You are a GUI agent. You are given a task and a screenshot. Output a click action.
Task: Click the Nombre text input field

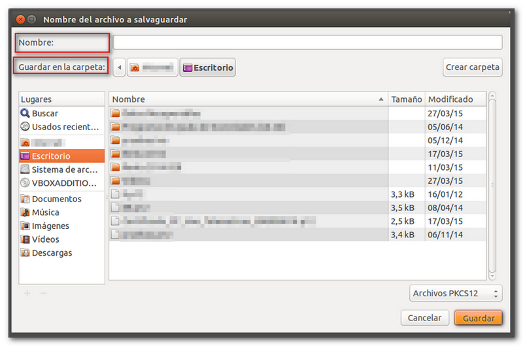(307, 43)
